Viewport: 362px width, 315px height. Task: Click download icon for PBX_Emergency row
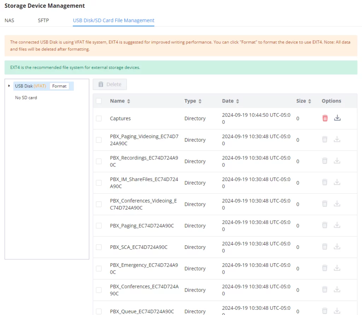(x=337, y=268)
